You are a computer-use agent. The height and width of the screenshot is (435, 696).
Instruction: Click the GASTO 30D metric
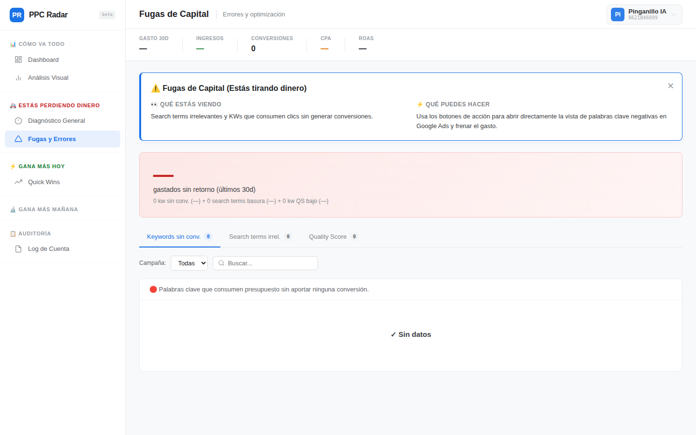click(154, 44)
